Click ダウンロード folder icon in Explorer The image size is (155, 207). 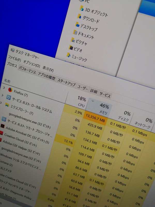(80, 16)
